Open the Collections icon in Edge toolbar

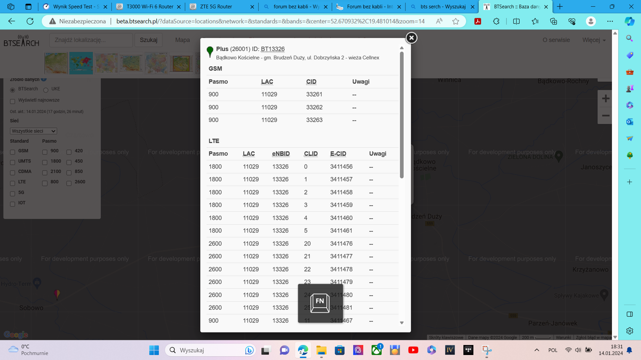[x=553, y=21]
